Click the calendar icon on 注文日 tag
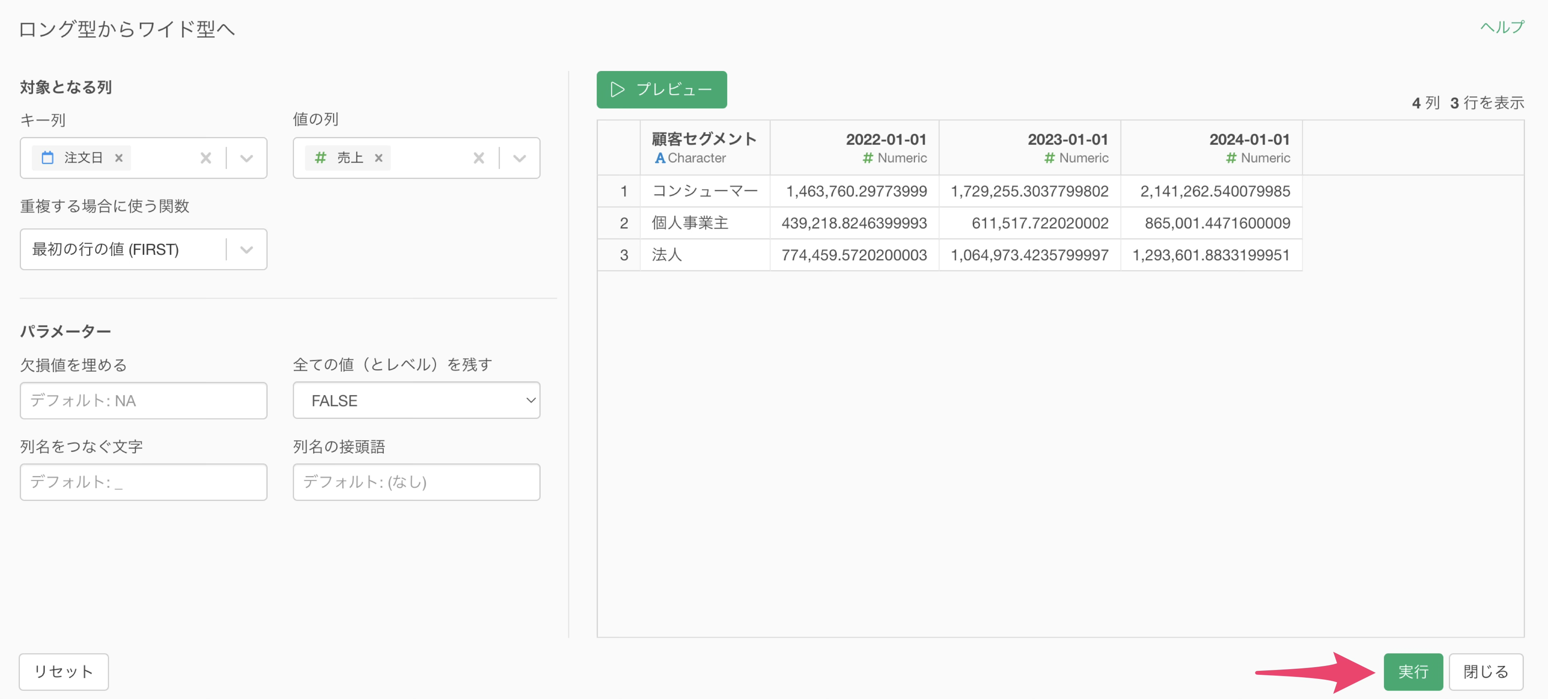Viewport: 1548px width, 699px height. [48, 158]
